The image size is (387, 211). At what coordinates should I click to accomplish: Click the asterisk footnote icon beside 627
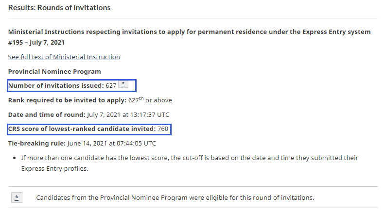[123, 84]
